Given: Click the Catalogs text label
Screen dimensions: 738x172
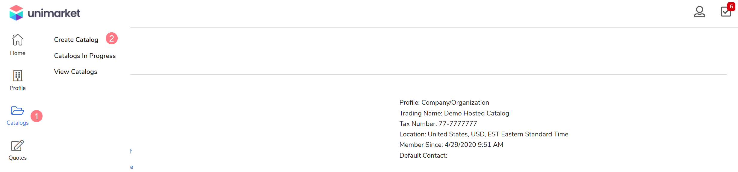Looking at the screenshot, I should (x=18, y=123).
